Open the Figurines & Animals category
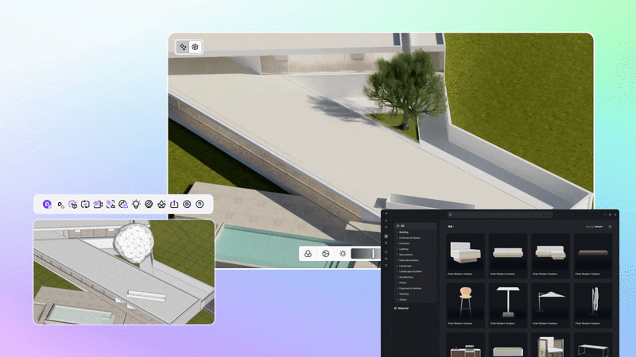Image resolution: width=636 pixels, height=357 pixels. coord(409,288)
